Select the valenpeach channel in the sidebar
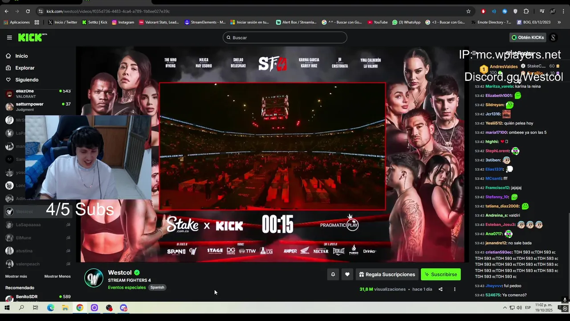This screenshot has height=321, width=570. click(38, 264)
